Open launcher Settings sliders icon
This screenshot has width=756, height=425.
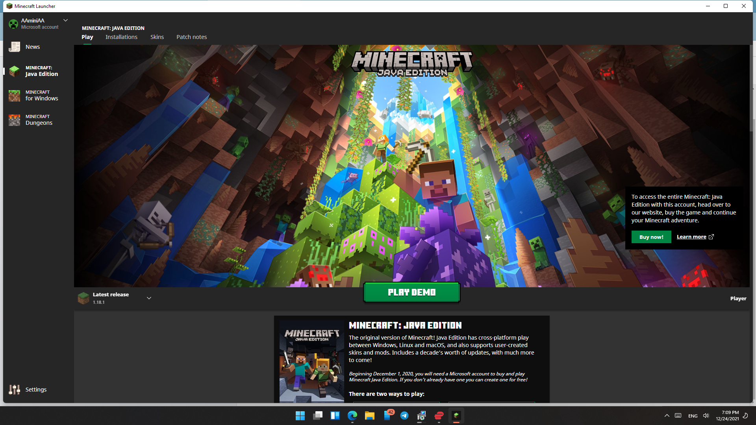click(15, 390)
